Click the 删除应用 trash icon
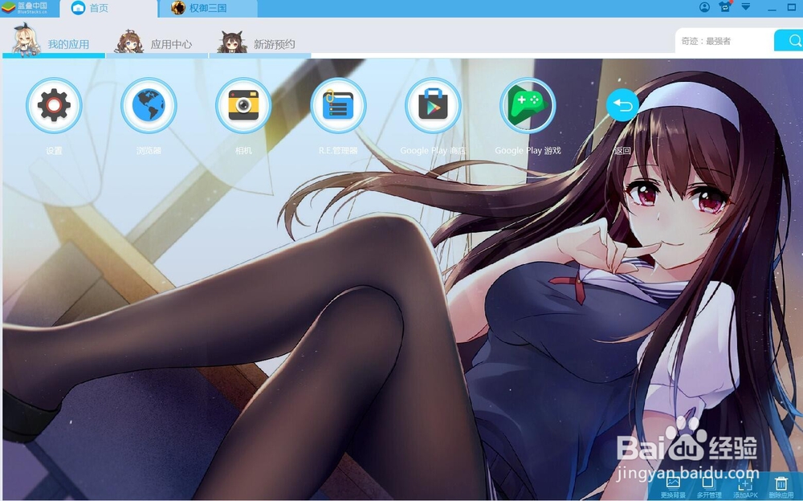The height and width of the screenshot is (501, 803). [781, 487]
